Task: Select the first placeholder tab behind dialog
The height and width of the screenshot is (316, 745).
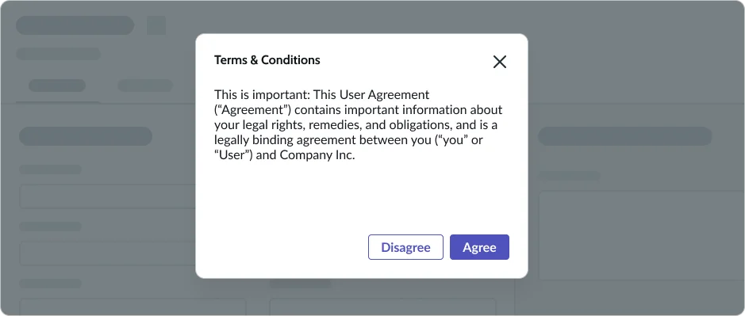Action: tap(57, 86)
